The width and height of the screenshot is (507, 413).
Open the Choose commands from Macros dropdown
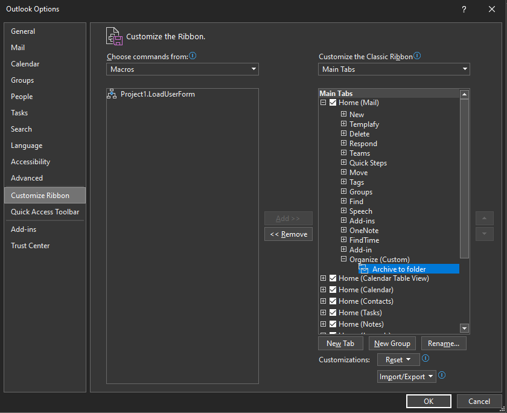pyautogui.click(x=182, y=69)
